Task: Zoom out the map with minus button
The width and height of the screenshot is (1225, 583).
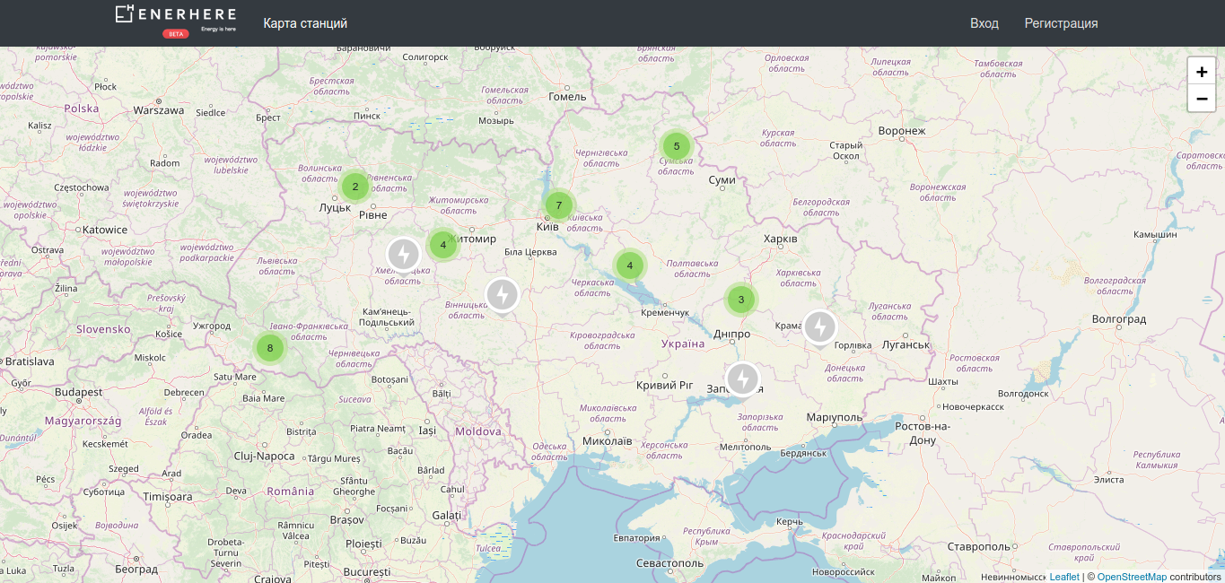Action: point(1202,98)
